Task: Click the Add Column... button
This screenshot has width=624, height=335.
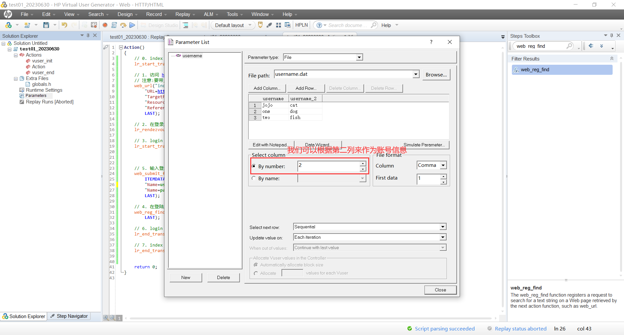Action: pyautogui.click(x=267, y=88)
